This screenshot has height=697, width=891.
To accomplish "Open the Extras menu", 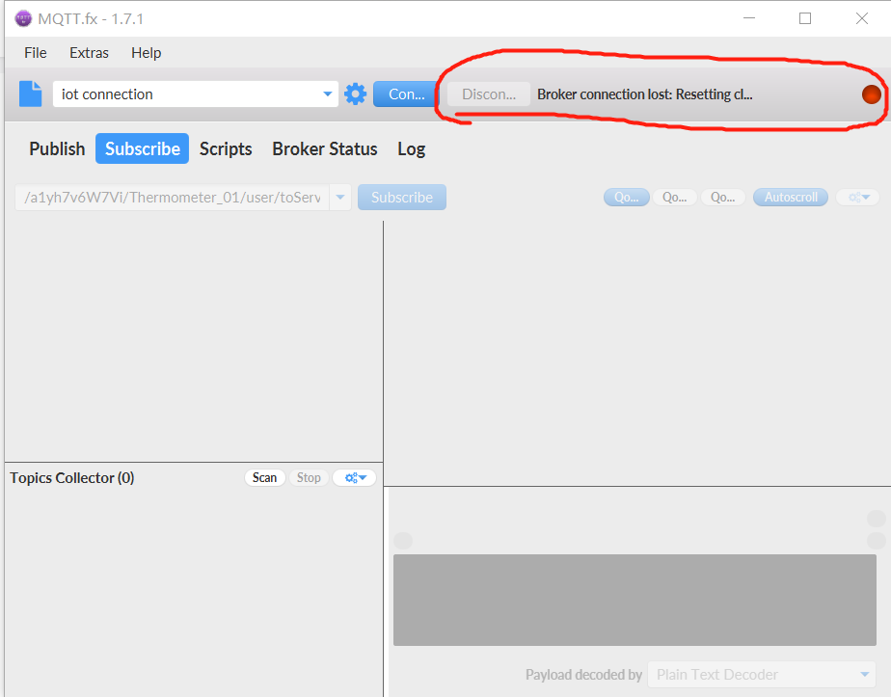I will click(89, 53).
